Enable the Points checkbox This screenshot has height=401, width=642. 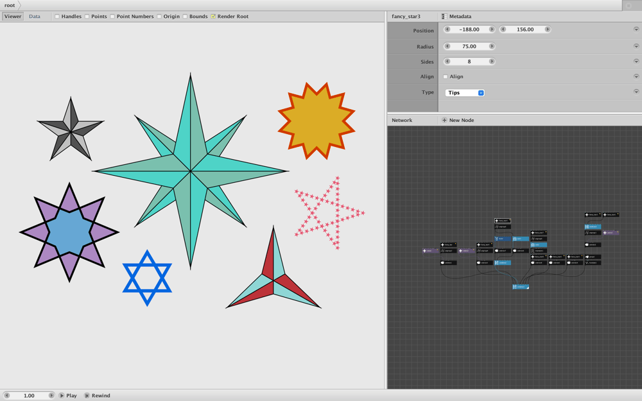(x=87, y=17)
